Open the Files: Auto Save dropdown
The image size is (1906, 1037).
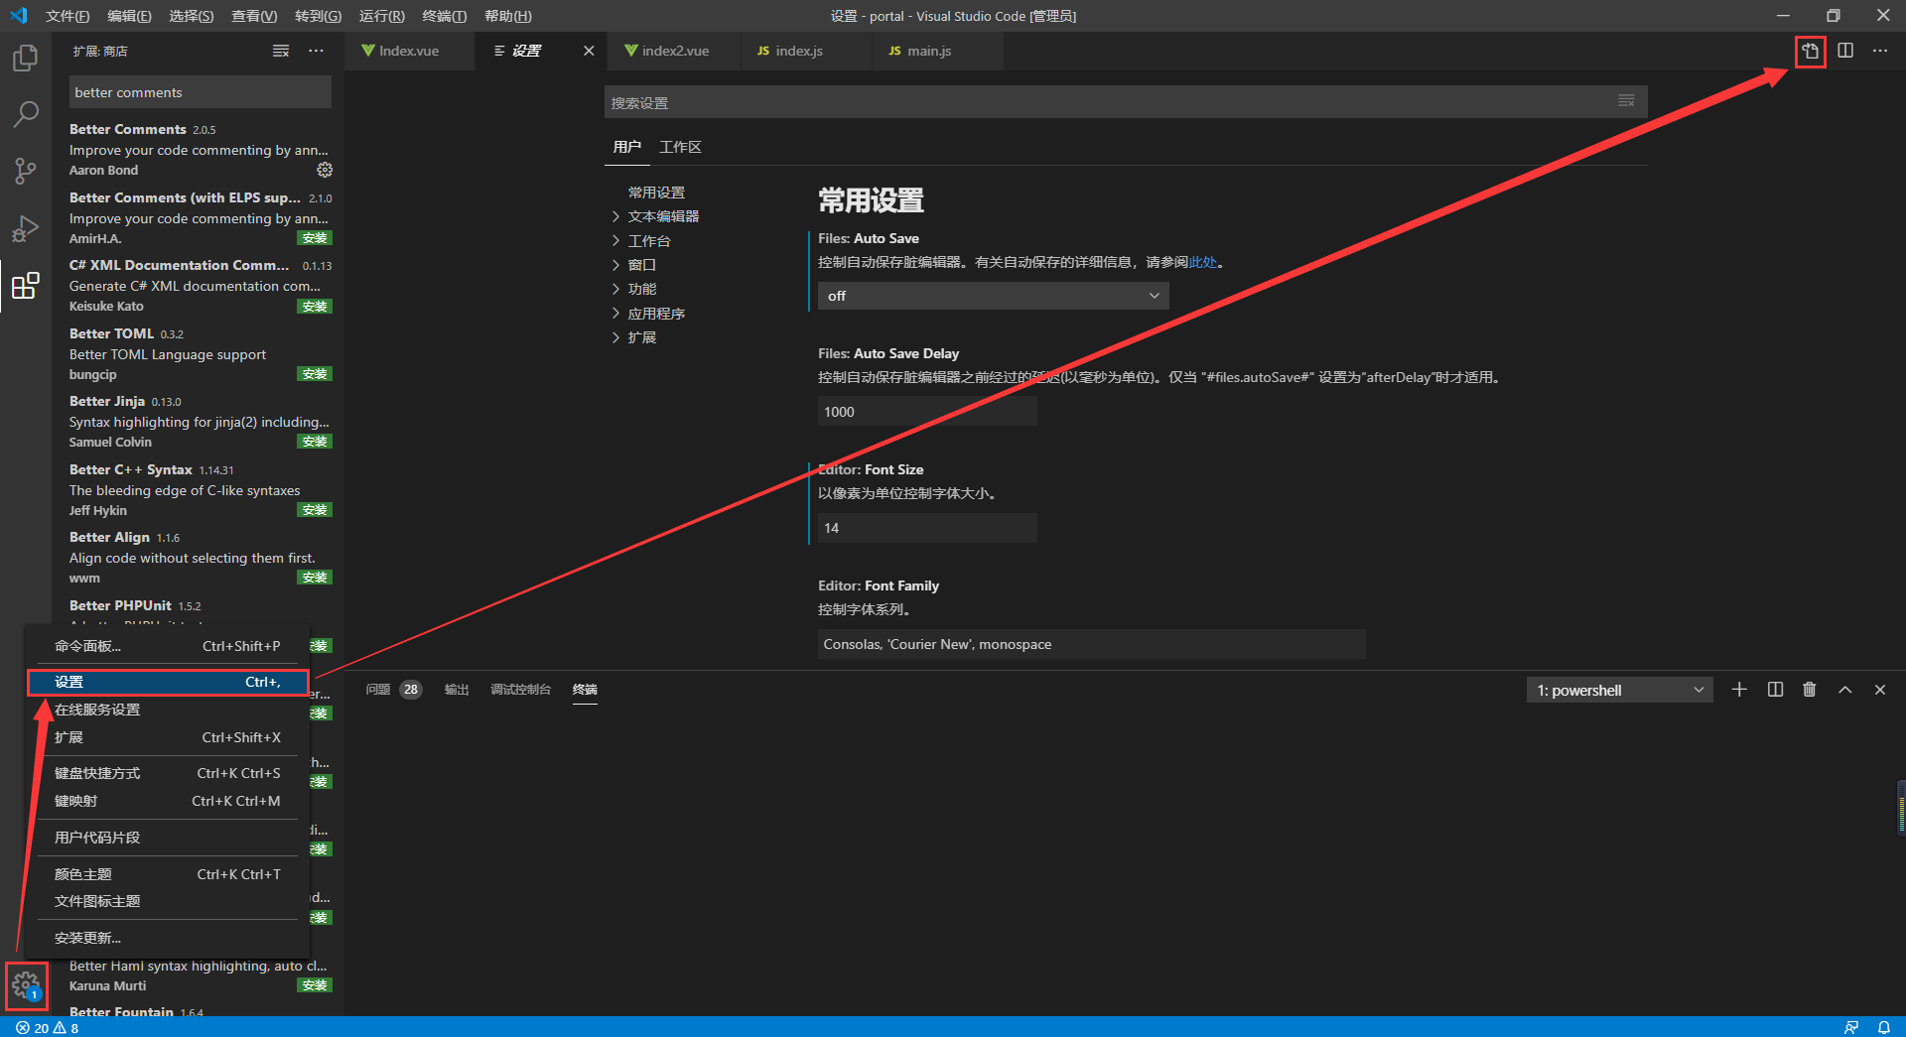[x=992, y=295]
